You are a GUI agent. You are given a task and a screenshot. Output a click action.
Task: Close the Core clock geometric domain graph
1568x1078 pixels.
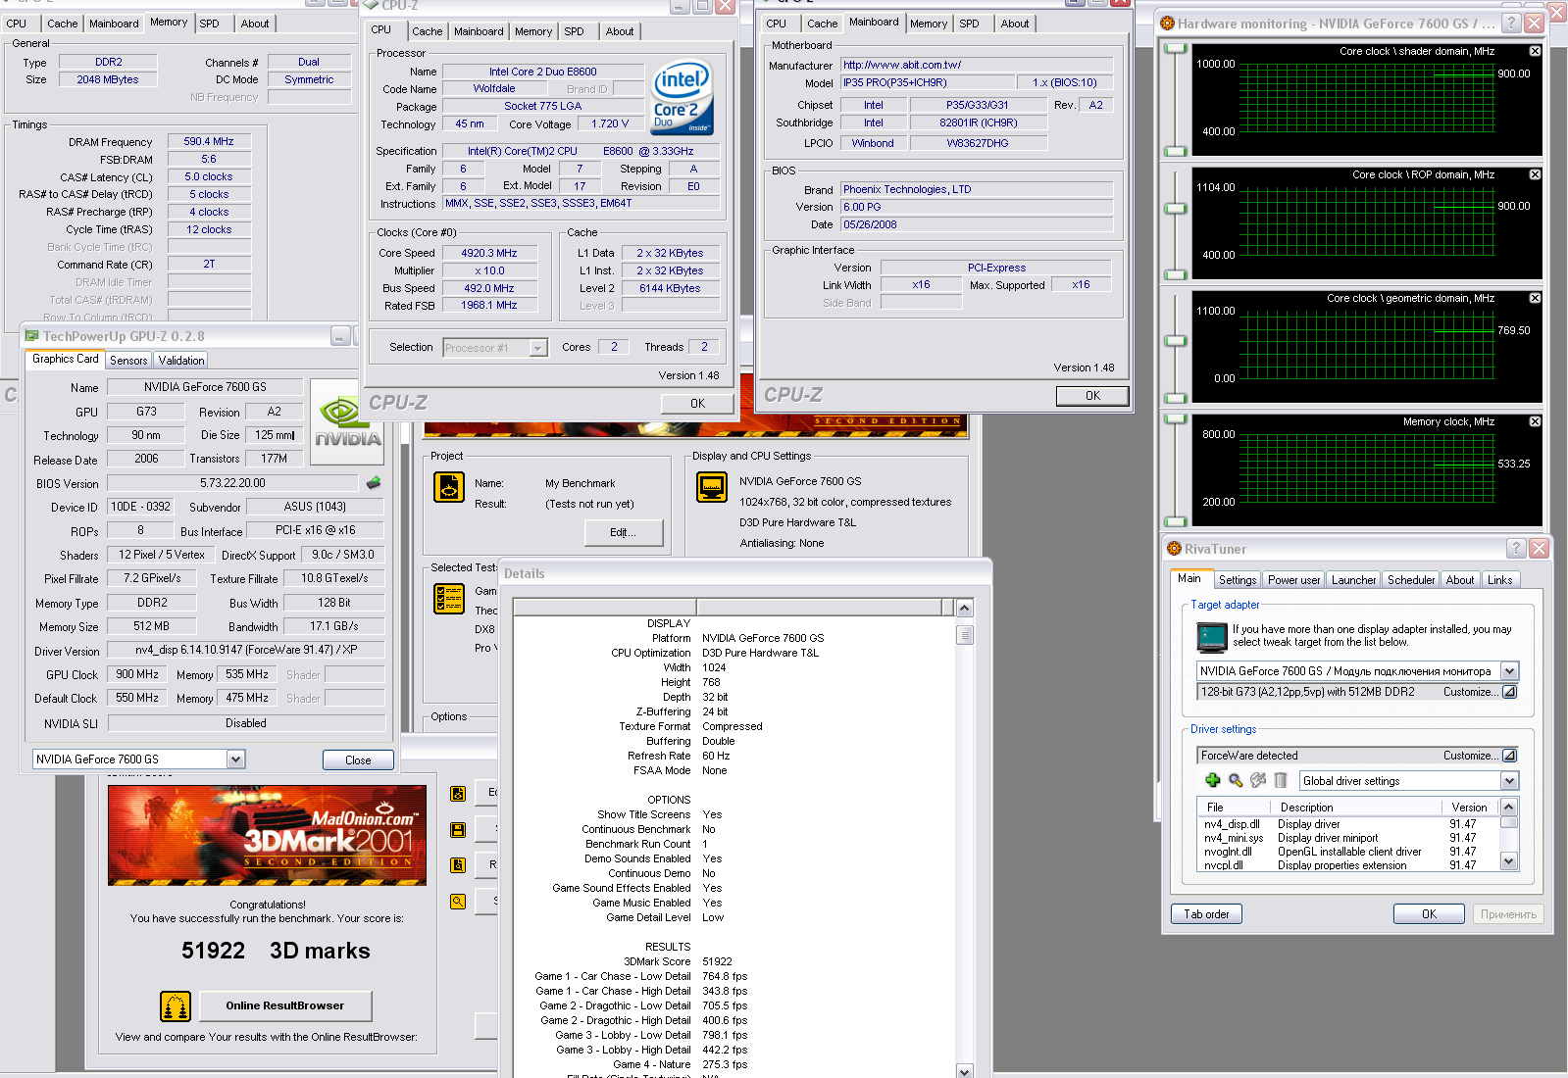click(x=1535, y=298)
